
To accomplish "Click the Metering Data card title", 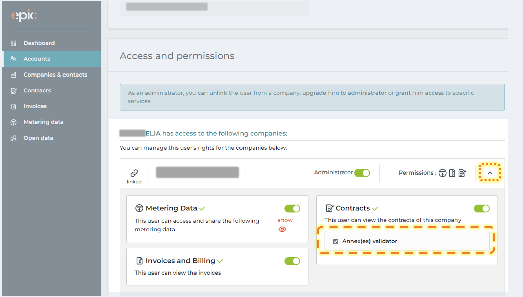I will (171, 208).
